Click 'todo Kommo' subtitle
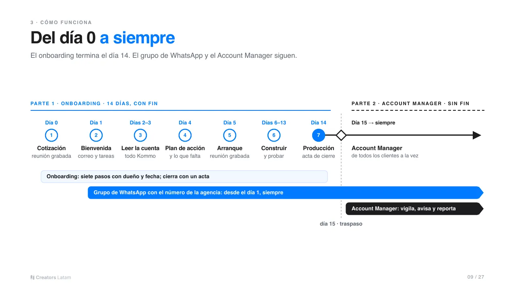Screen dimensions: 515x289 [x=140, y=156]
